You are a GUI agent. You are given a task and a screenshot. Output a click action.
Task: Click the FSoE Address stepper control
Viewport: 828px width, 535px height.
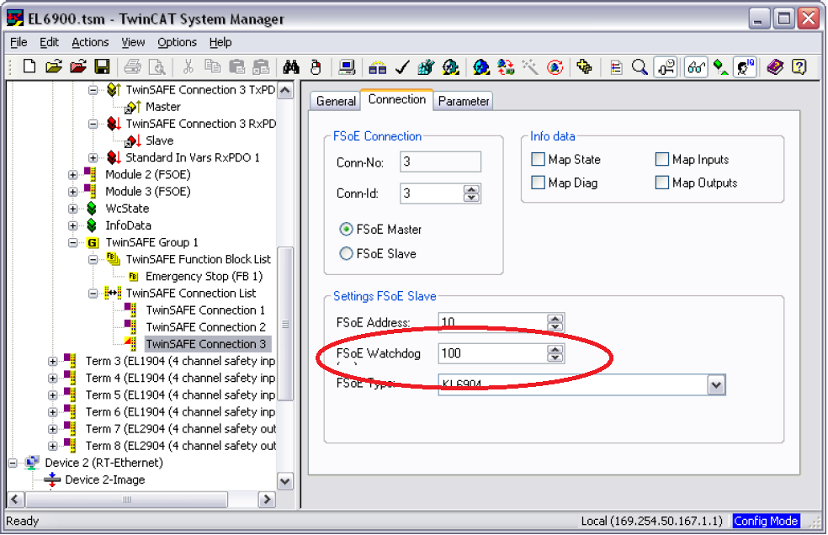(x=555, y=322)
